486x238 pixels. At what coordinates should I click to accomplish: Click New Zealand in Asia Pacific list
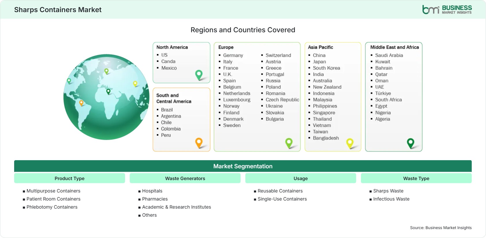coord(327,87)
